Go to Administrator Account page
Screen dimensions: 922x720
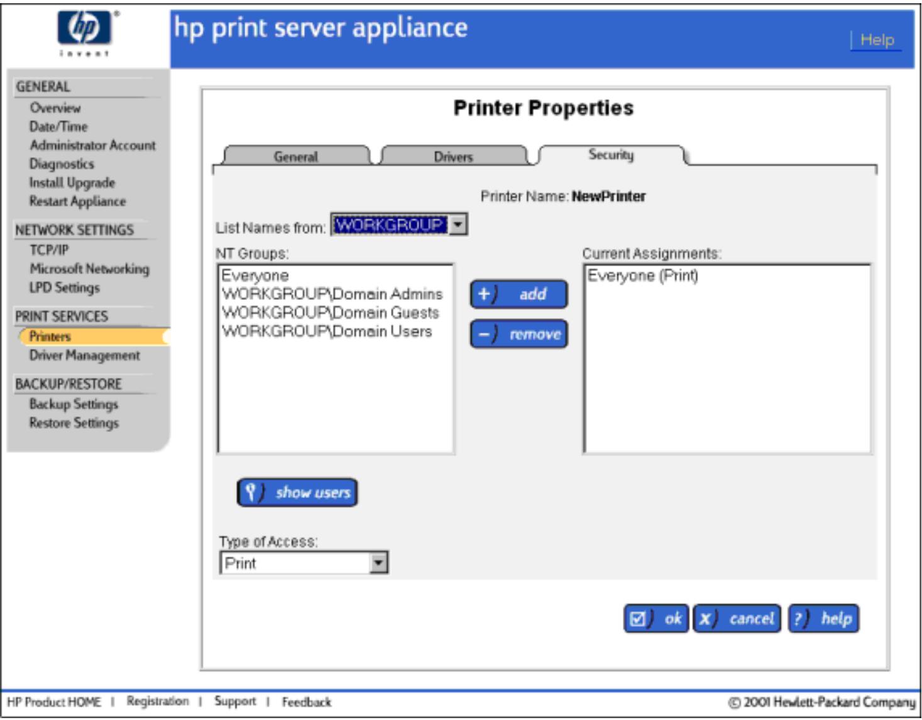[92, 145]
